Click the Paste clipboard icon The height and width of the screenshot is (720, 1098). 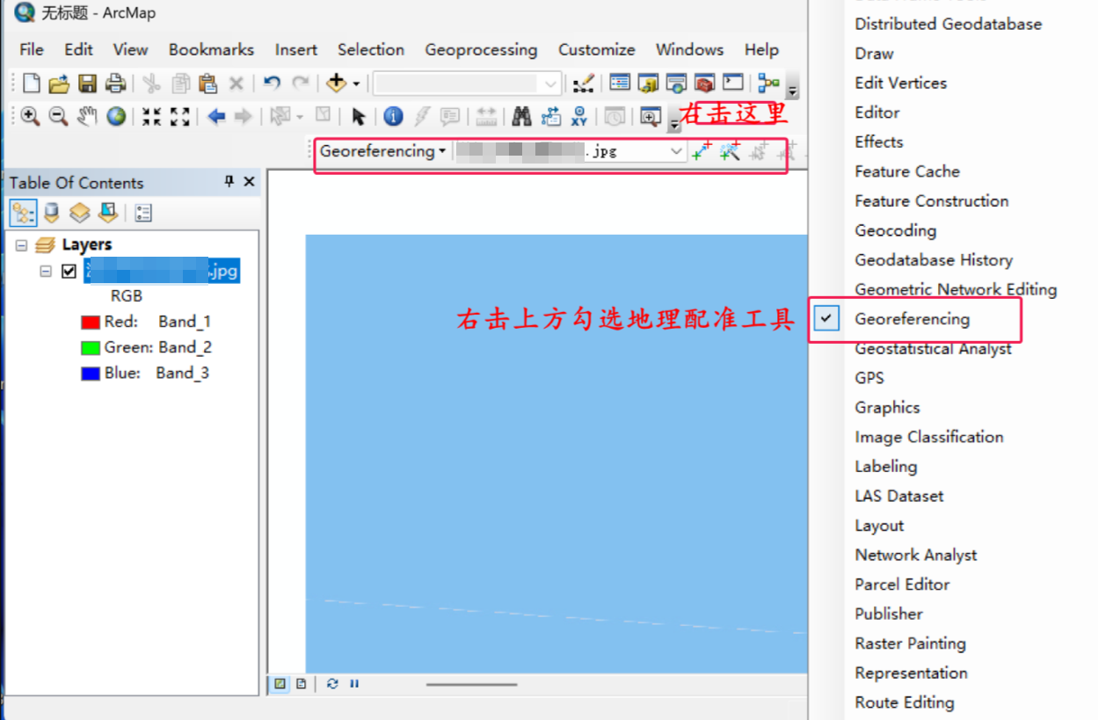[207, 84]
